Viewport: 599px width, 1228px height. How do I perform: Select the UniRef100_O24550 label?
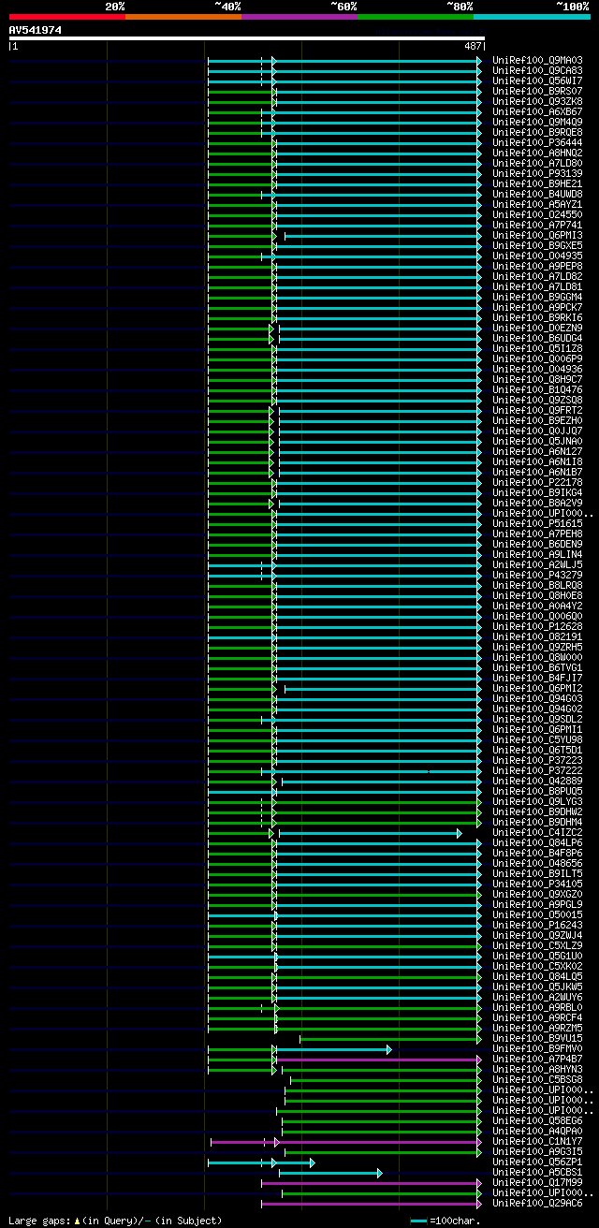(x=537, y=214)
